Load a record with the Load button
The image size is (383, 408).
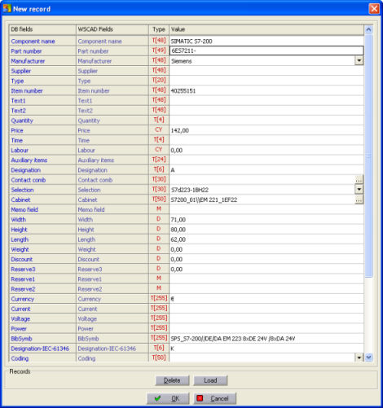[210, 380]
